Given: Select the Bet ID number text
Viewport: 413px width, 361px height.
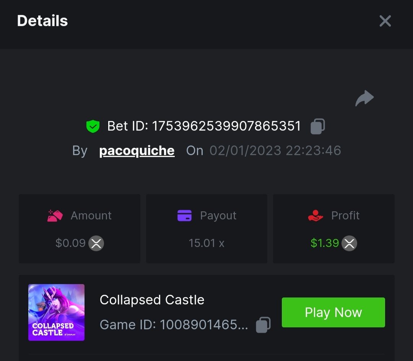Looking at the screenshot, I should 226,126.
